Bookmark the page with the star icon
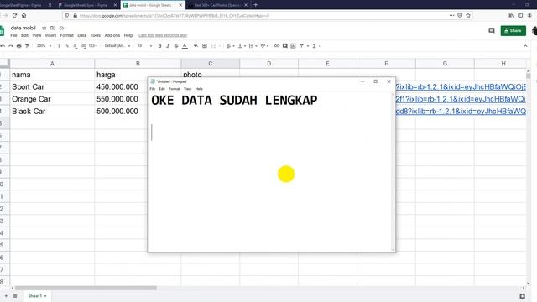This screenshot has height=302, width=537. [468, 15]
